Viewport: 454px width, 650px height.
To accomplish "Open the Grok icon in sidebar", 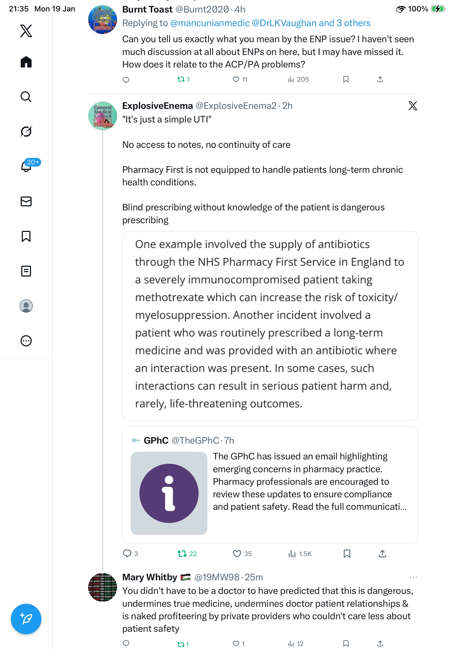I will (26, 131).
